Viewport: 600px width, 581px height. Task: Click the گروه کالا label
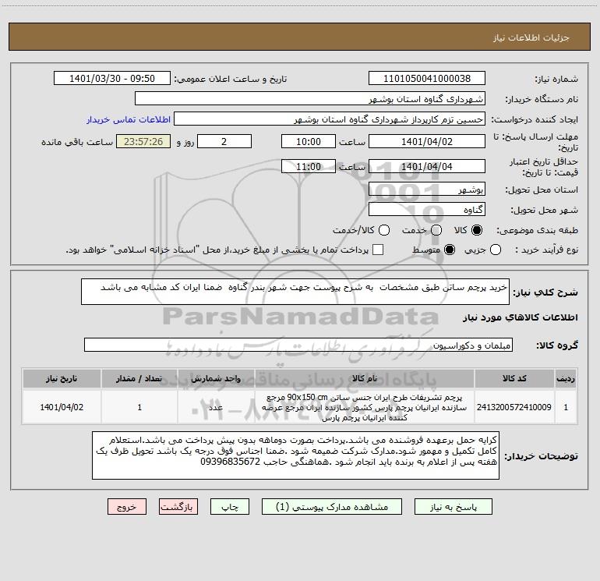click(x=557, y=345)
